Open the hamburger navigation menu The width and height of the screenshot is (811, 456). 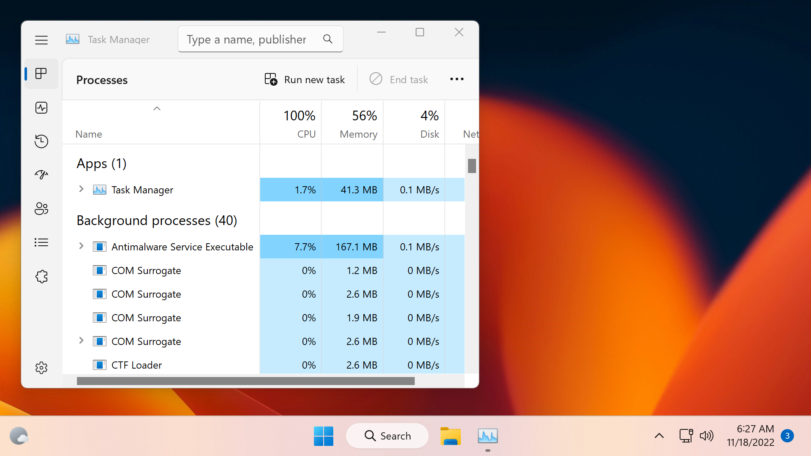[41, 40]
